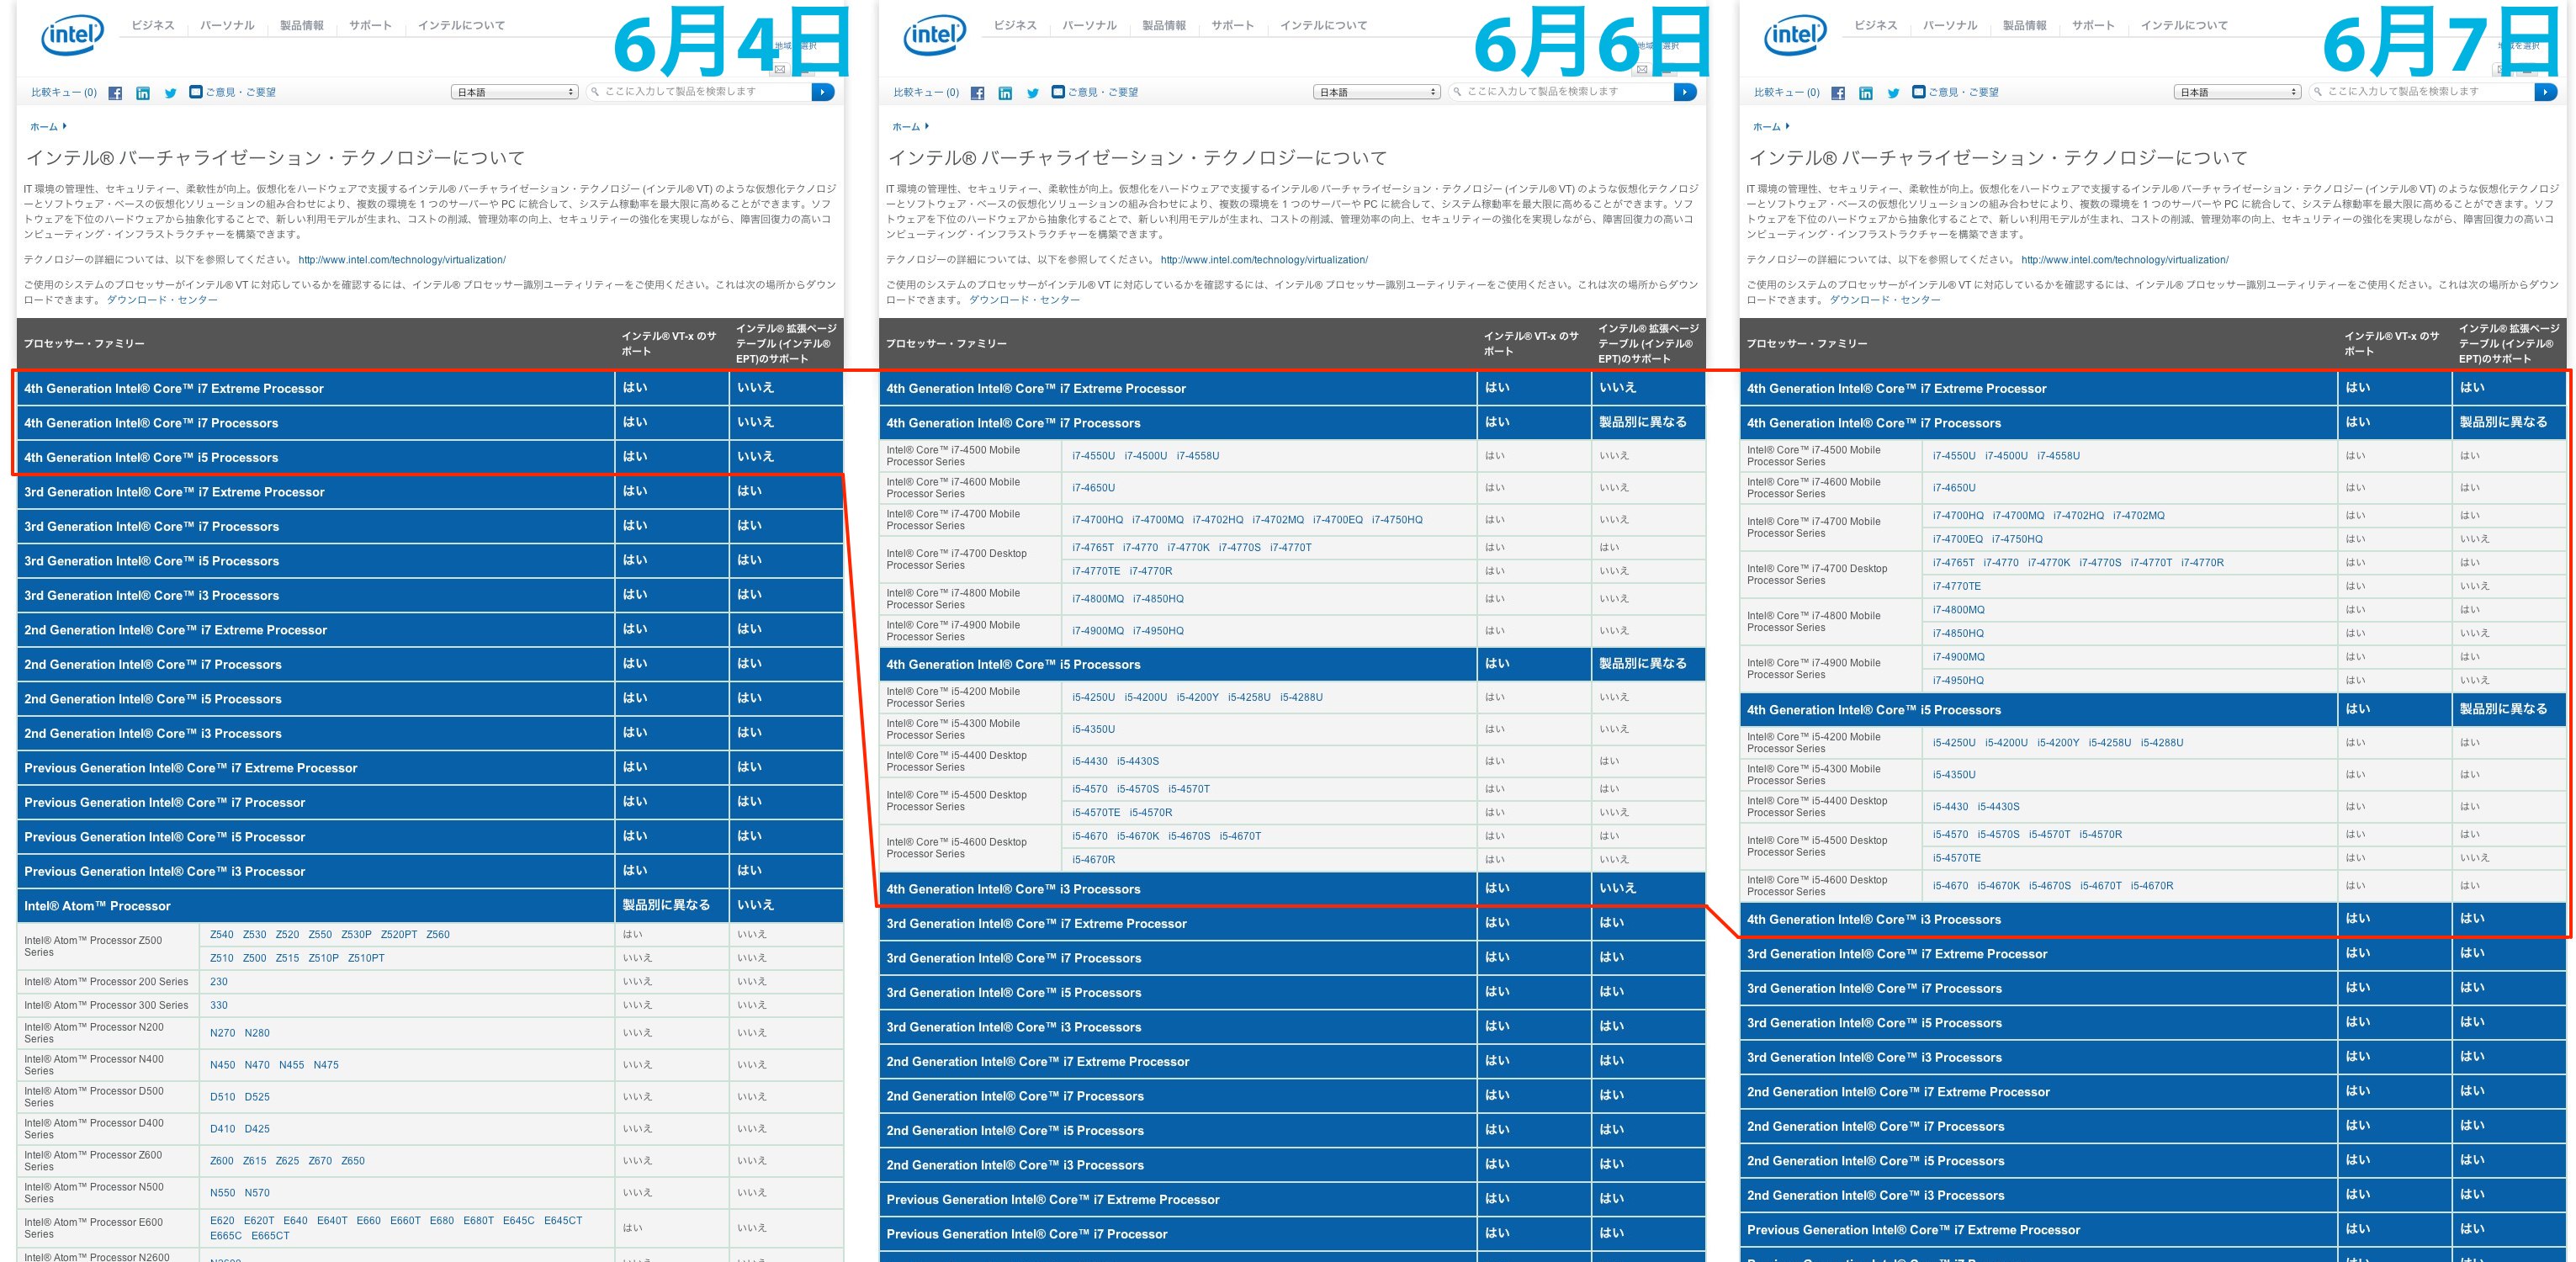Click the Facebook icon in the June 4 panel
Screen dimensions: 2576x1262
115,93
